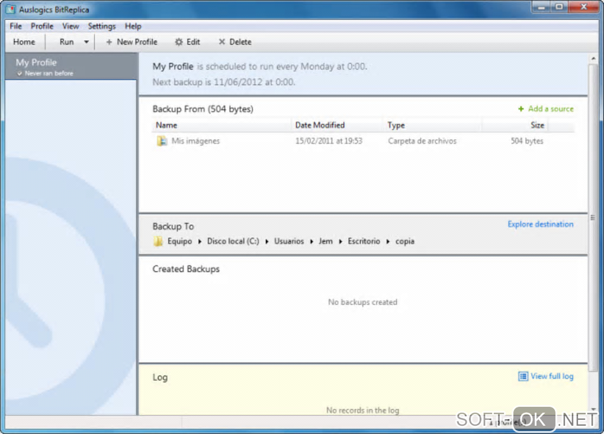Click the Carpeta de archivos type cell

[x=422, y=141]
